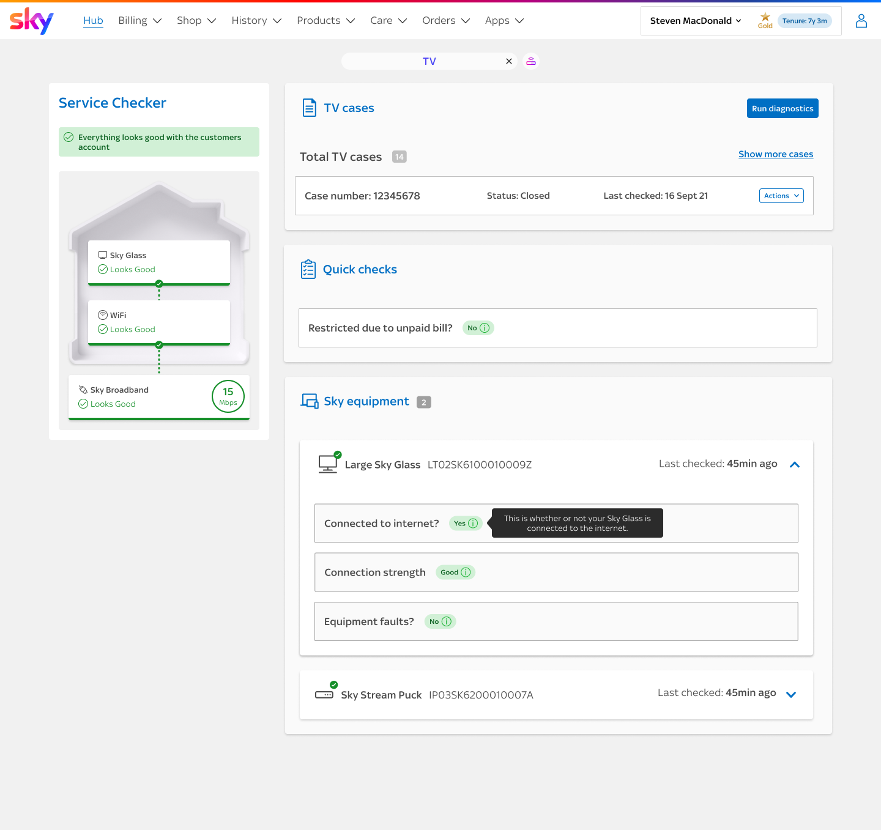Expand the Sky Stream Puck section
Image resolution: width=881 pixels, height=830 pixels.
[x=791, y=695]
